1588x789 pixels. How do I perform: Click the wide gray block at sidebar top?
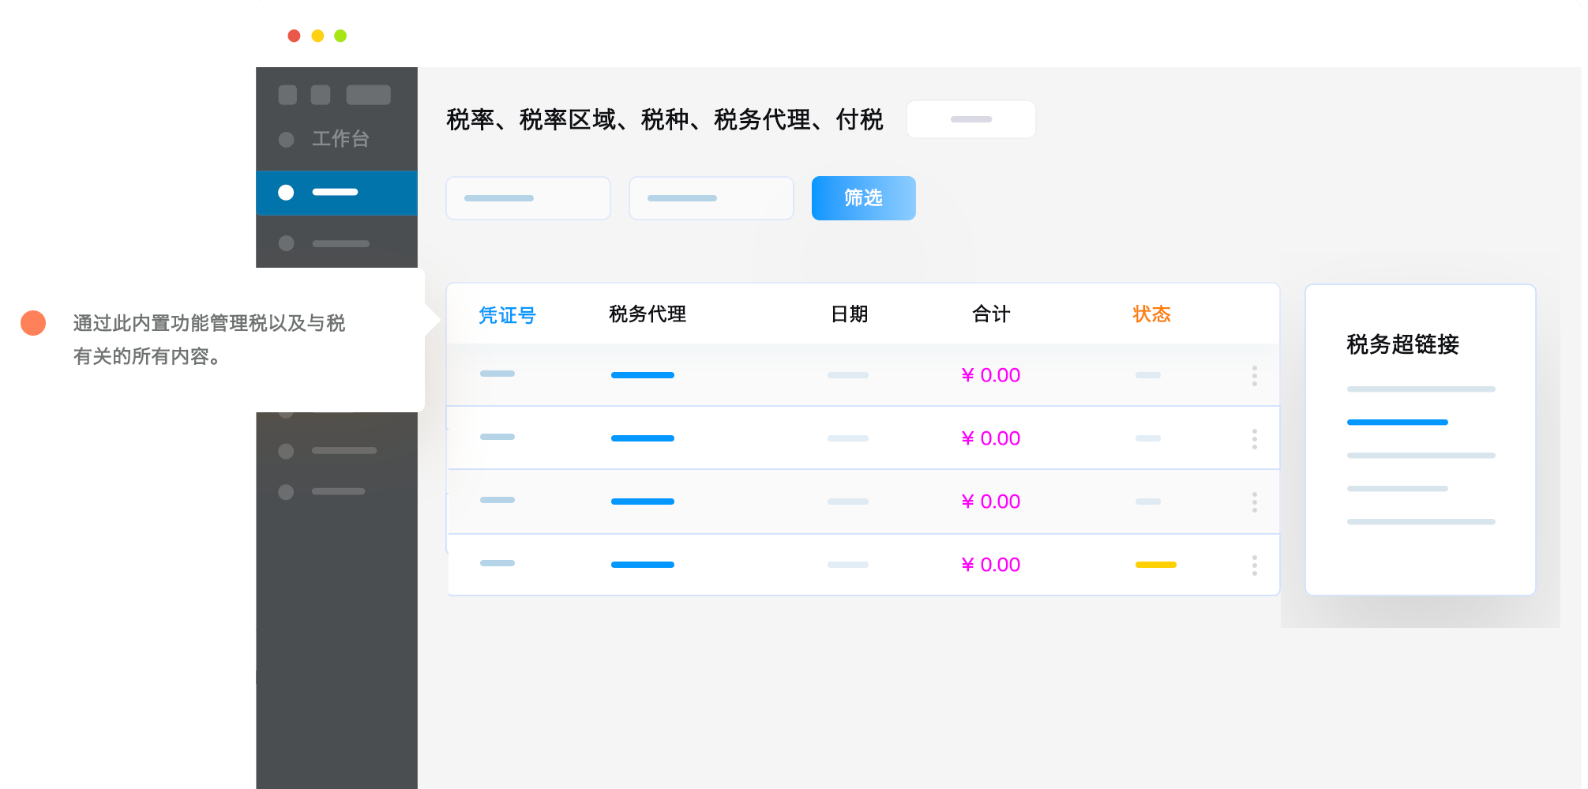coord(369,95)
